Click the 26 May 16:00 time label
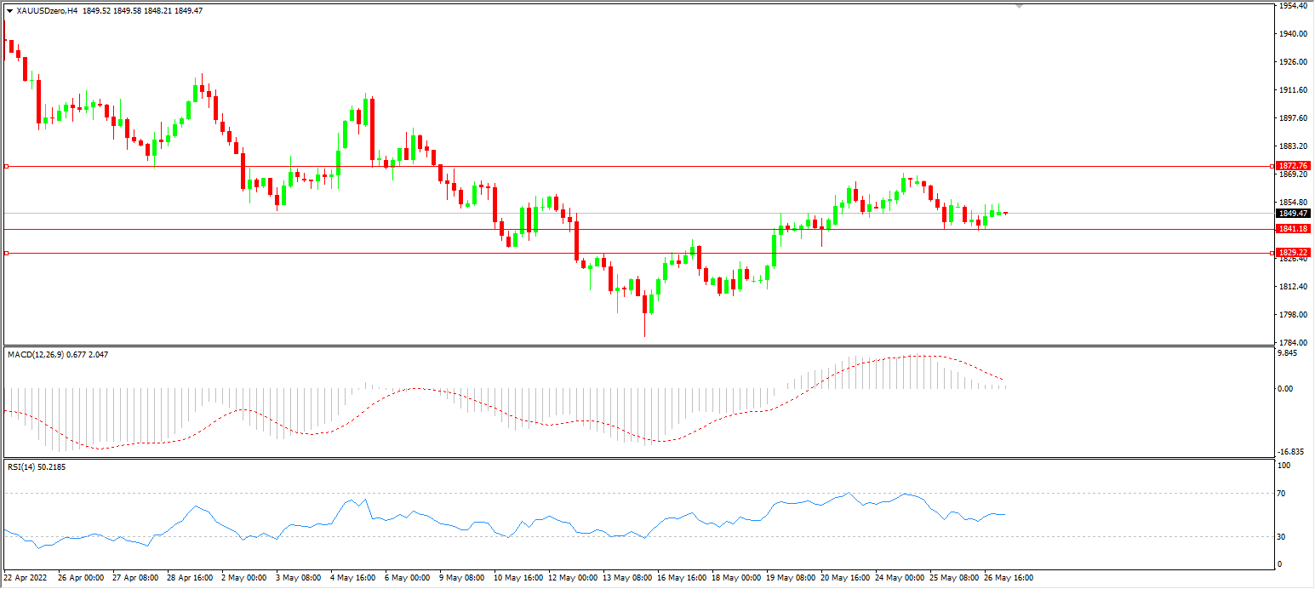 pyautogui.click(x=1008, y=578)
